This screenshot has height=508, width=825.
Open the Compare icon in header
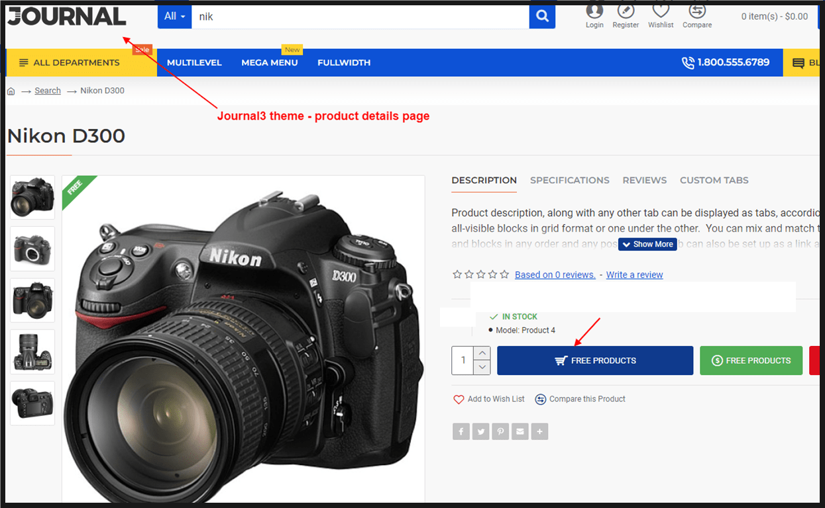click(x=697, y=11)
